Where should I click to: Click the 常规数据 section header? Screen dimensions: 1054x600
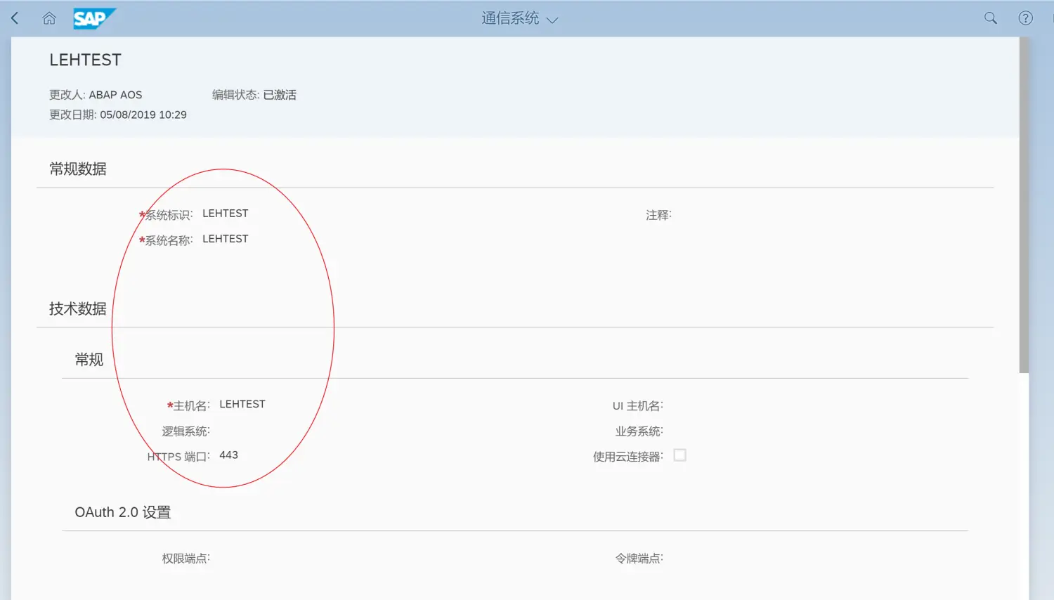pos(77,168)
